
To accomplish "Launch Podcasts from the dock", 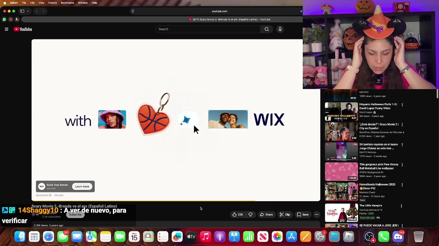I will [220, 236].
